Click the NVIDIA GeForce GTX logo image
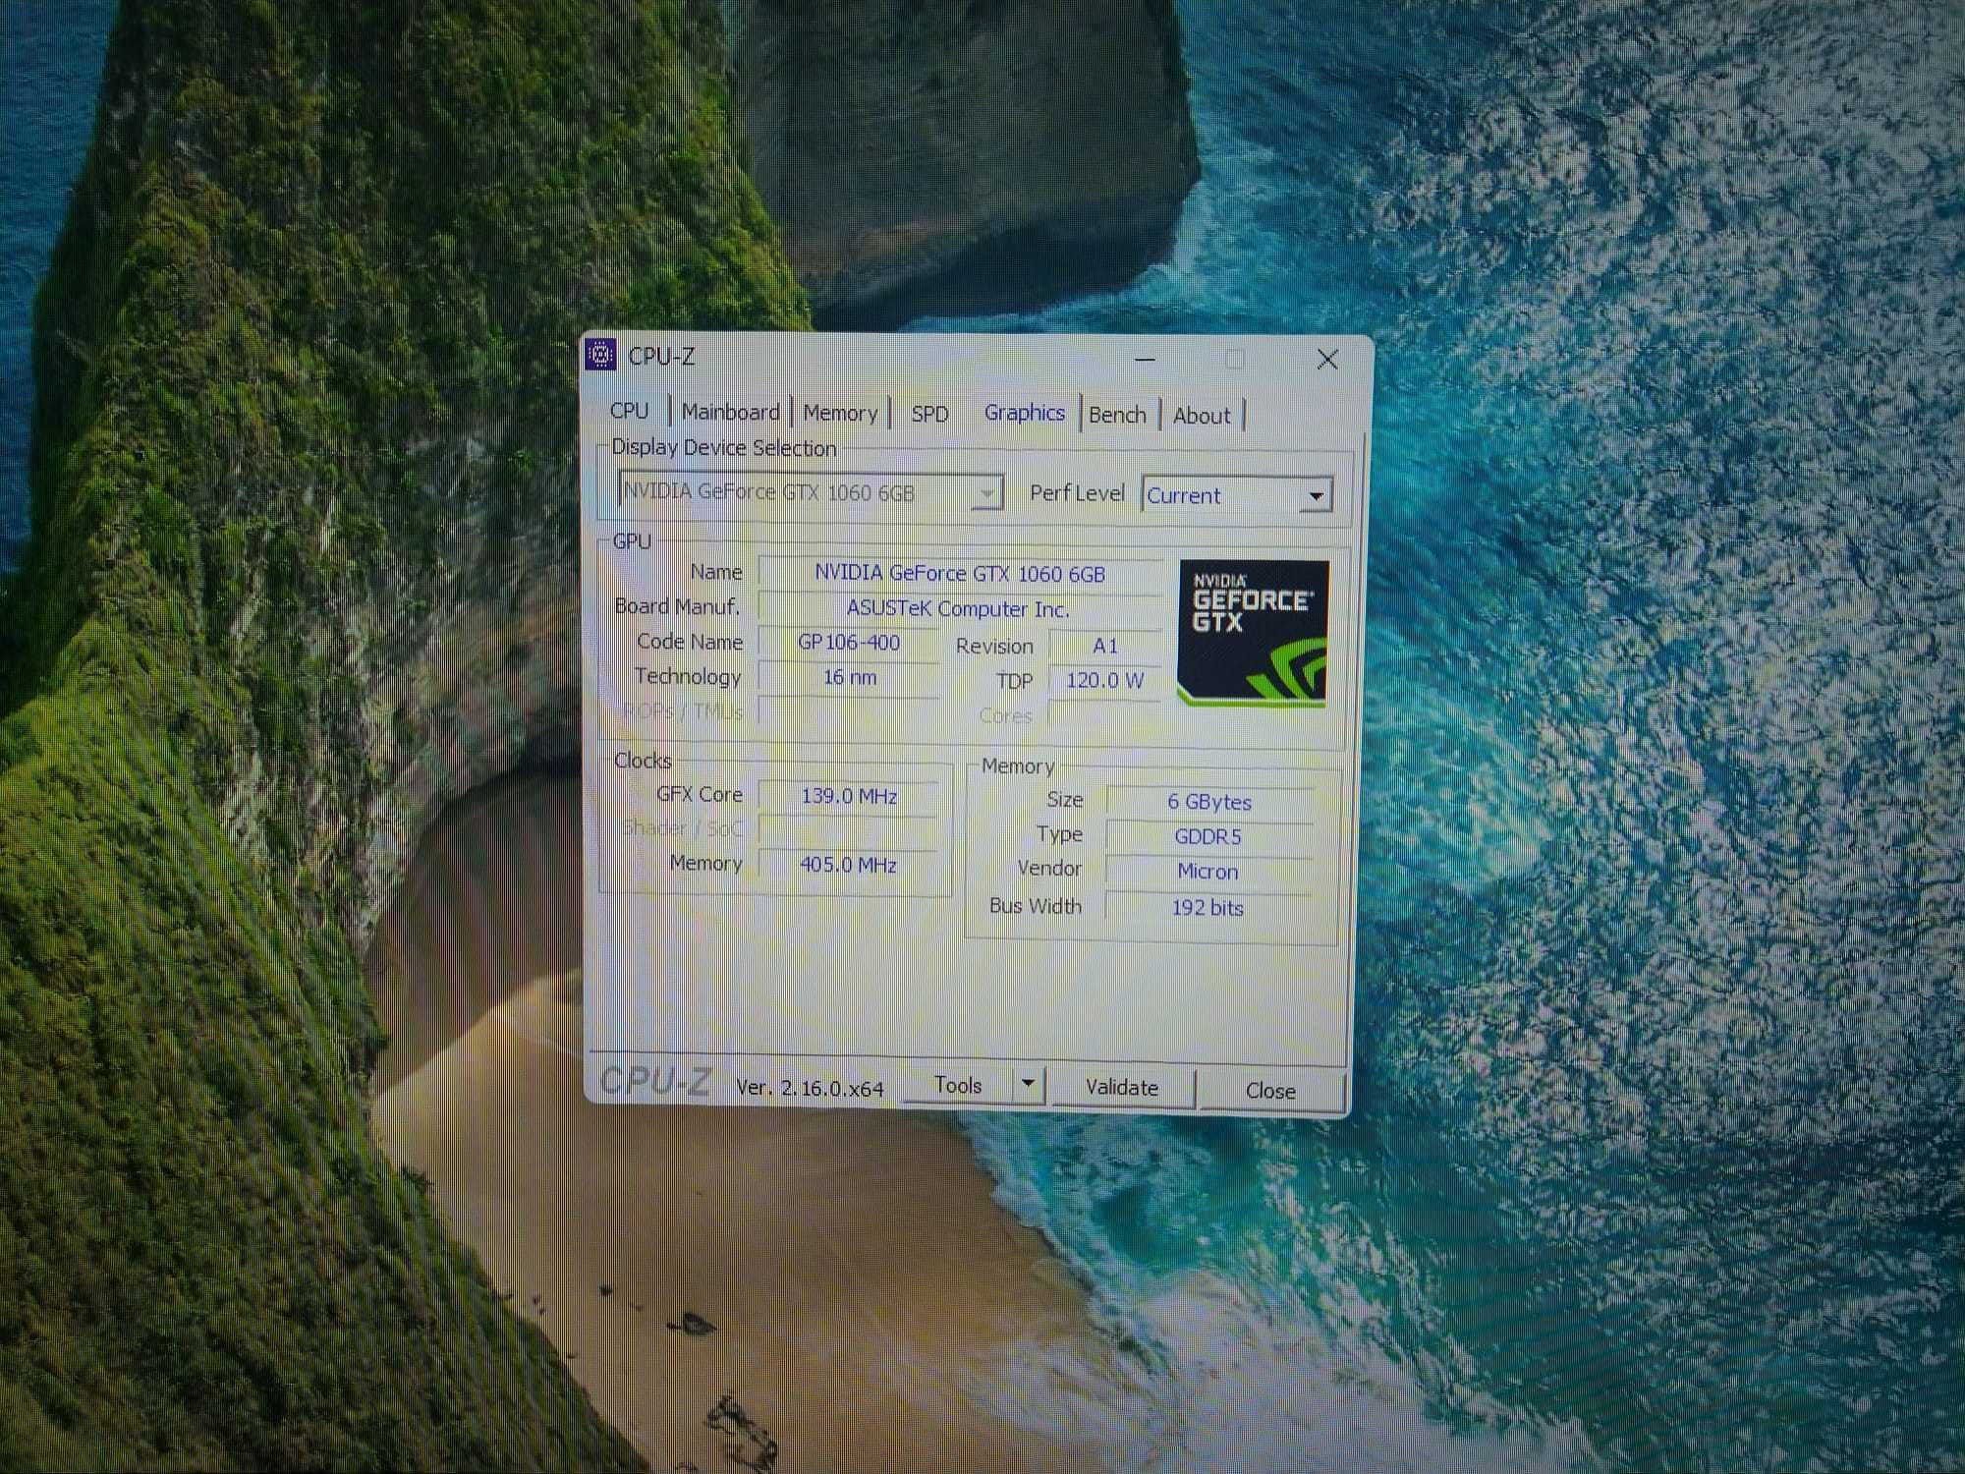This screenshot has height=1474, width=1965. [x=1253, y=633]
